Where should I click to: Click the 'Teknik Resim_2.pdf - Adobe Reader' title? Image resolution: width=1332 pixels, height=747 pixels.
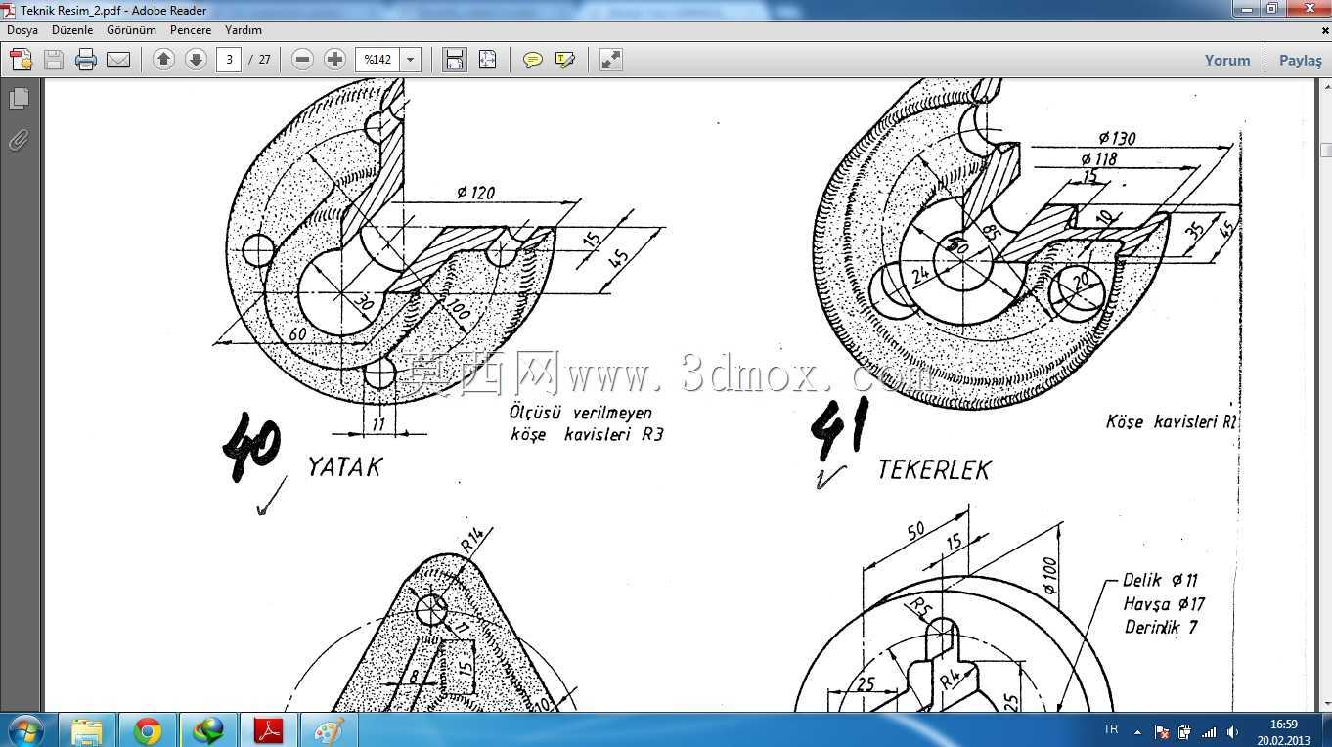coord(113,11)
